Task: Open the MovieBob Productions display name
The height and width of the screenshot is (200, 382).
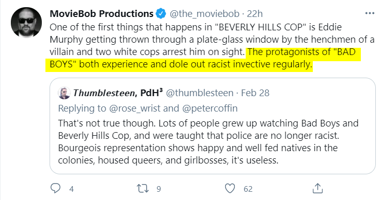Action: pos(102,13)
